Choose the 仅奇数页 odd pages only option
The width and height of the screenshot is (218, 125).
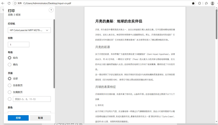[9, 85]
